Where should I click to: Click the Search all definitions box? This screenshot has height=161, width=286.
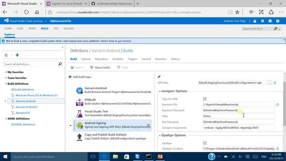coord(31,64)
